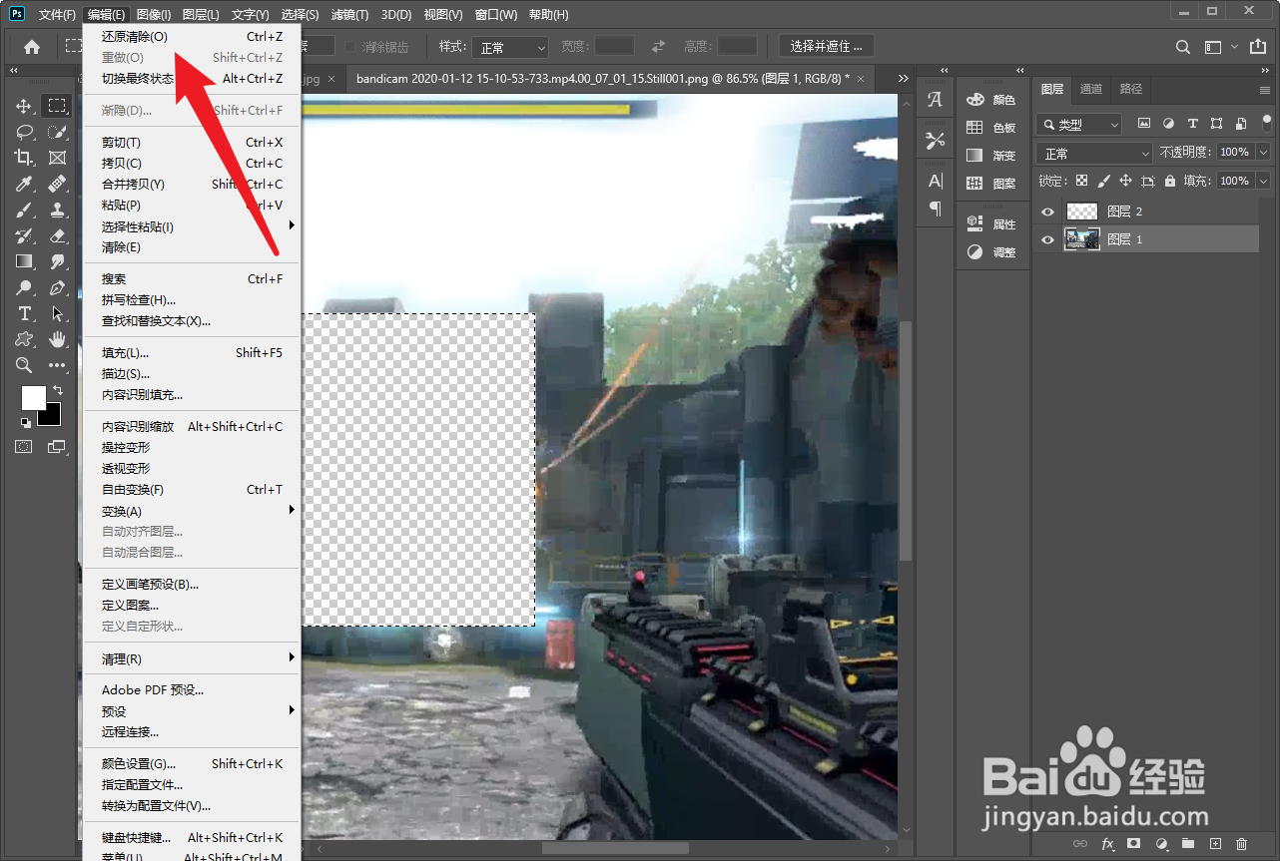The width and height of the screenshot is (1280, 861).
Task: Choose 还原清除(O) in Edit menu
Action: pos(192,36)
